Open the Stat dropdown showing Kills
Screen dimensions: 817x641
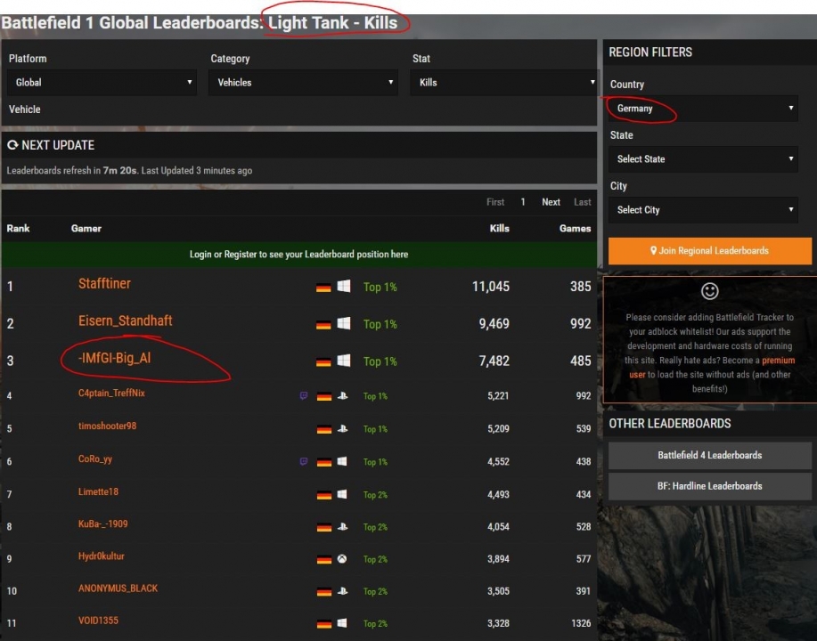(503, 83)
